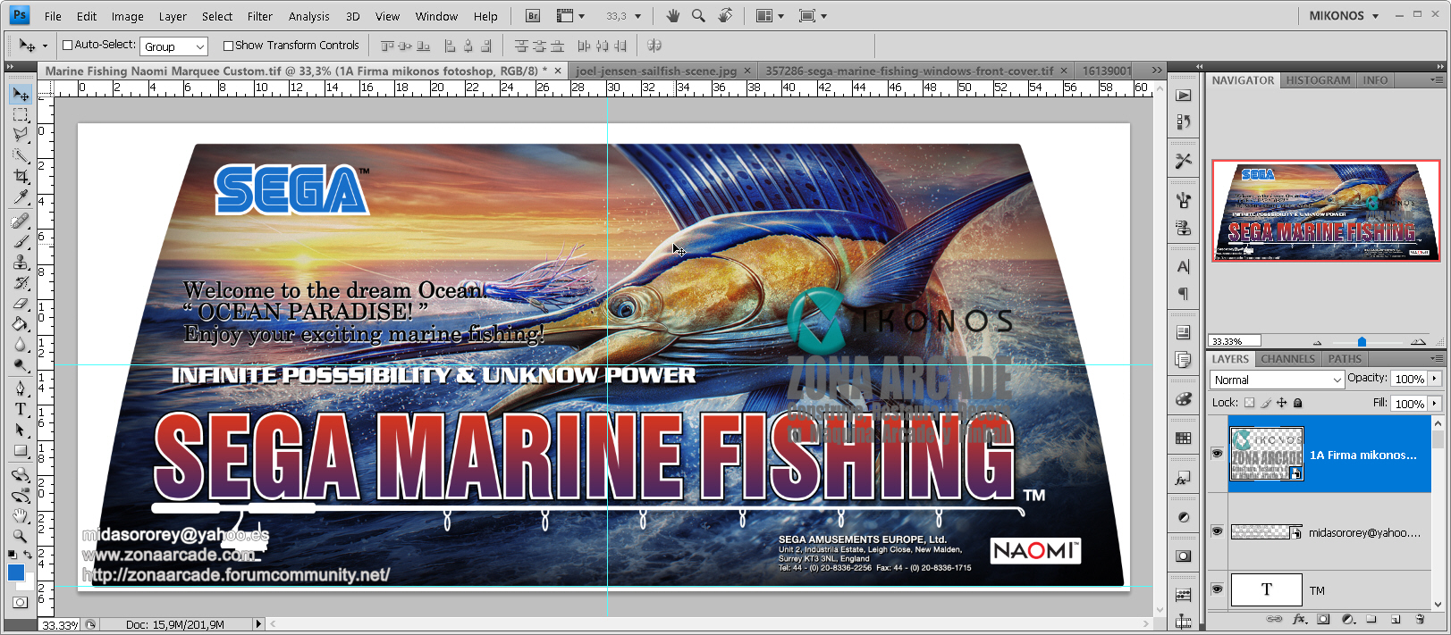This screenshot has width=1451, height=635.
Task: Open the Opacity slider arrow
Action: click(1435, 379)
